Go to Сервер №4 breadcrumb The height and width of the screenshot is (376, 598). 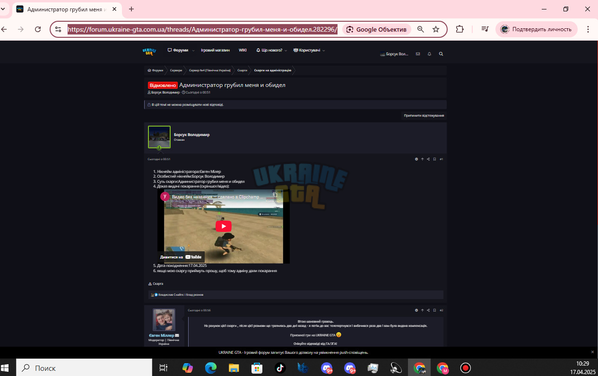pos(210,70)
